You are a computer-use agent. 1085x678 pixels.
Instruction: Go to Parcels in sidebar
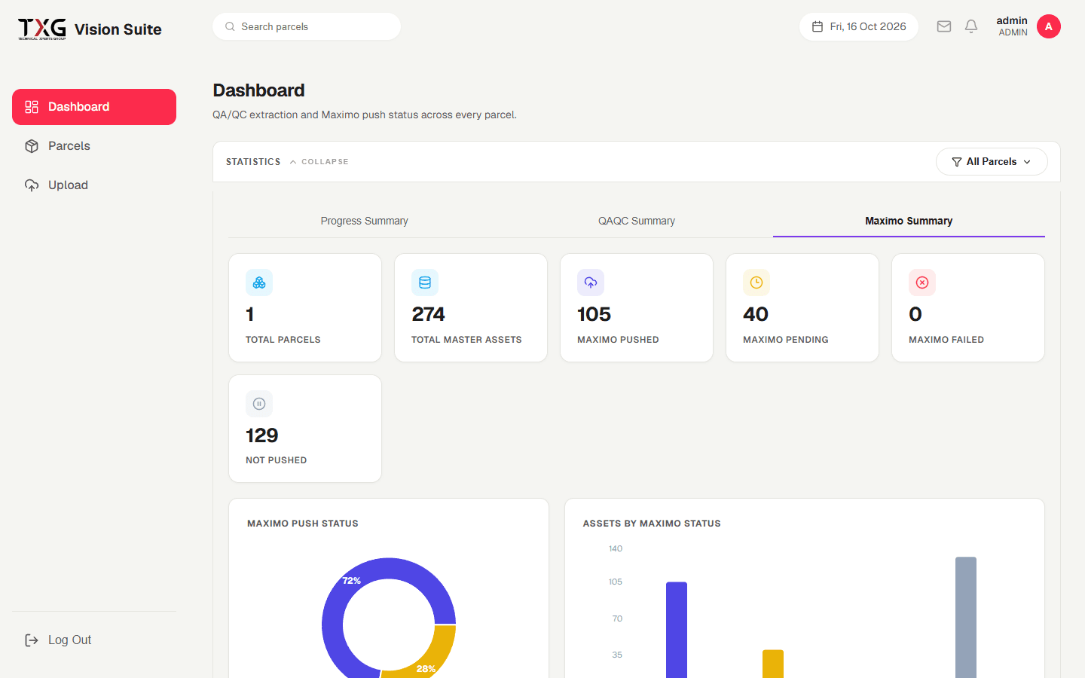tap(94, 146)
